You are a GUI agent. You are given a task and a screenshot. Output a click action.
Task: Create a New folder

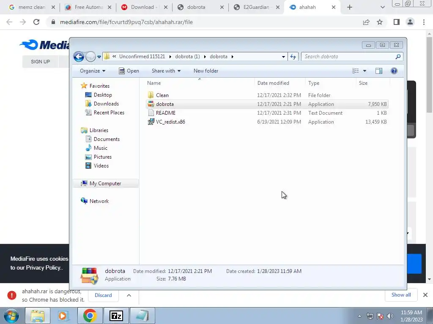coord(206,71)
